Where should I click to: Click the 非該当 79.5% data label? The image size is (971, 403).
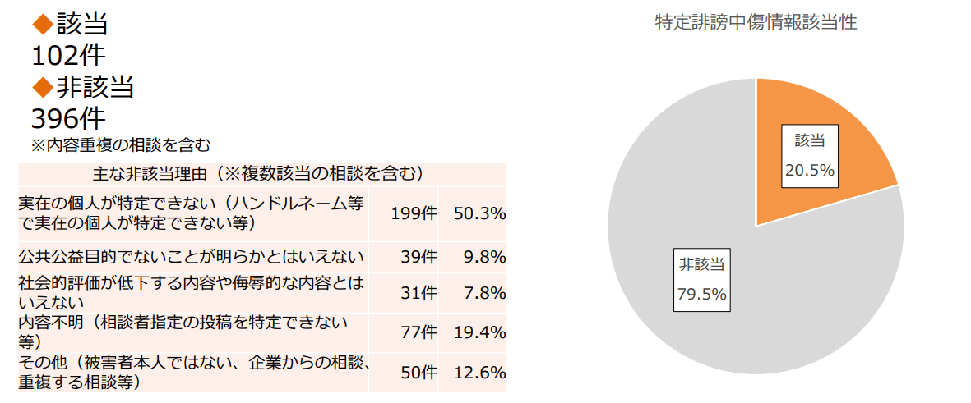pyautogui.click(x=701, y=281)
